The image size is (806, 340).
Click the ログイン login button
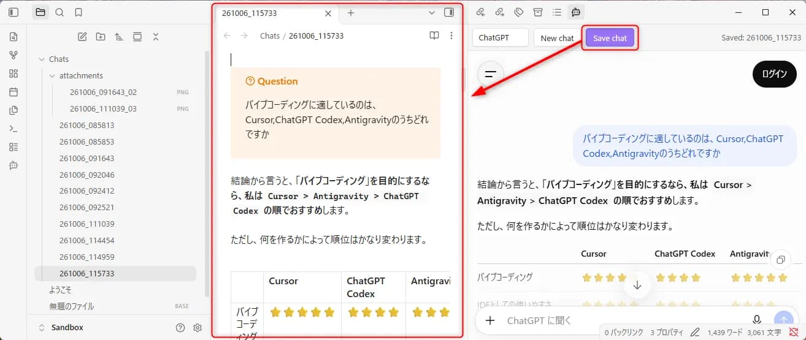pos(774,74)
